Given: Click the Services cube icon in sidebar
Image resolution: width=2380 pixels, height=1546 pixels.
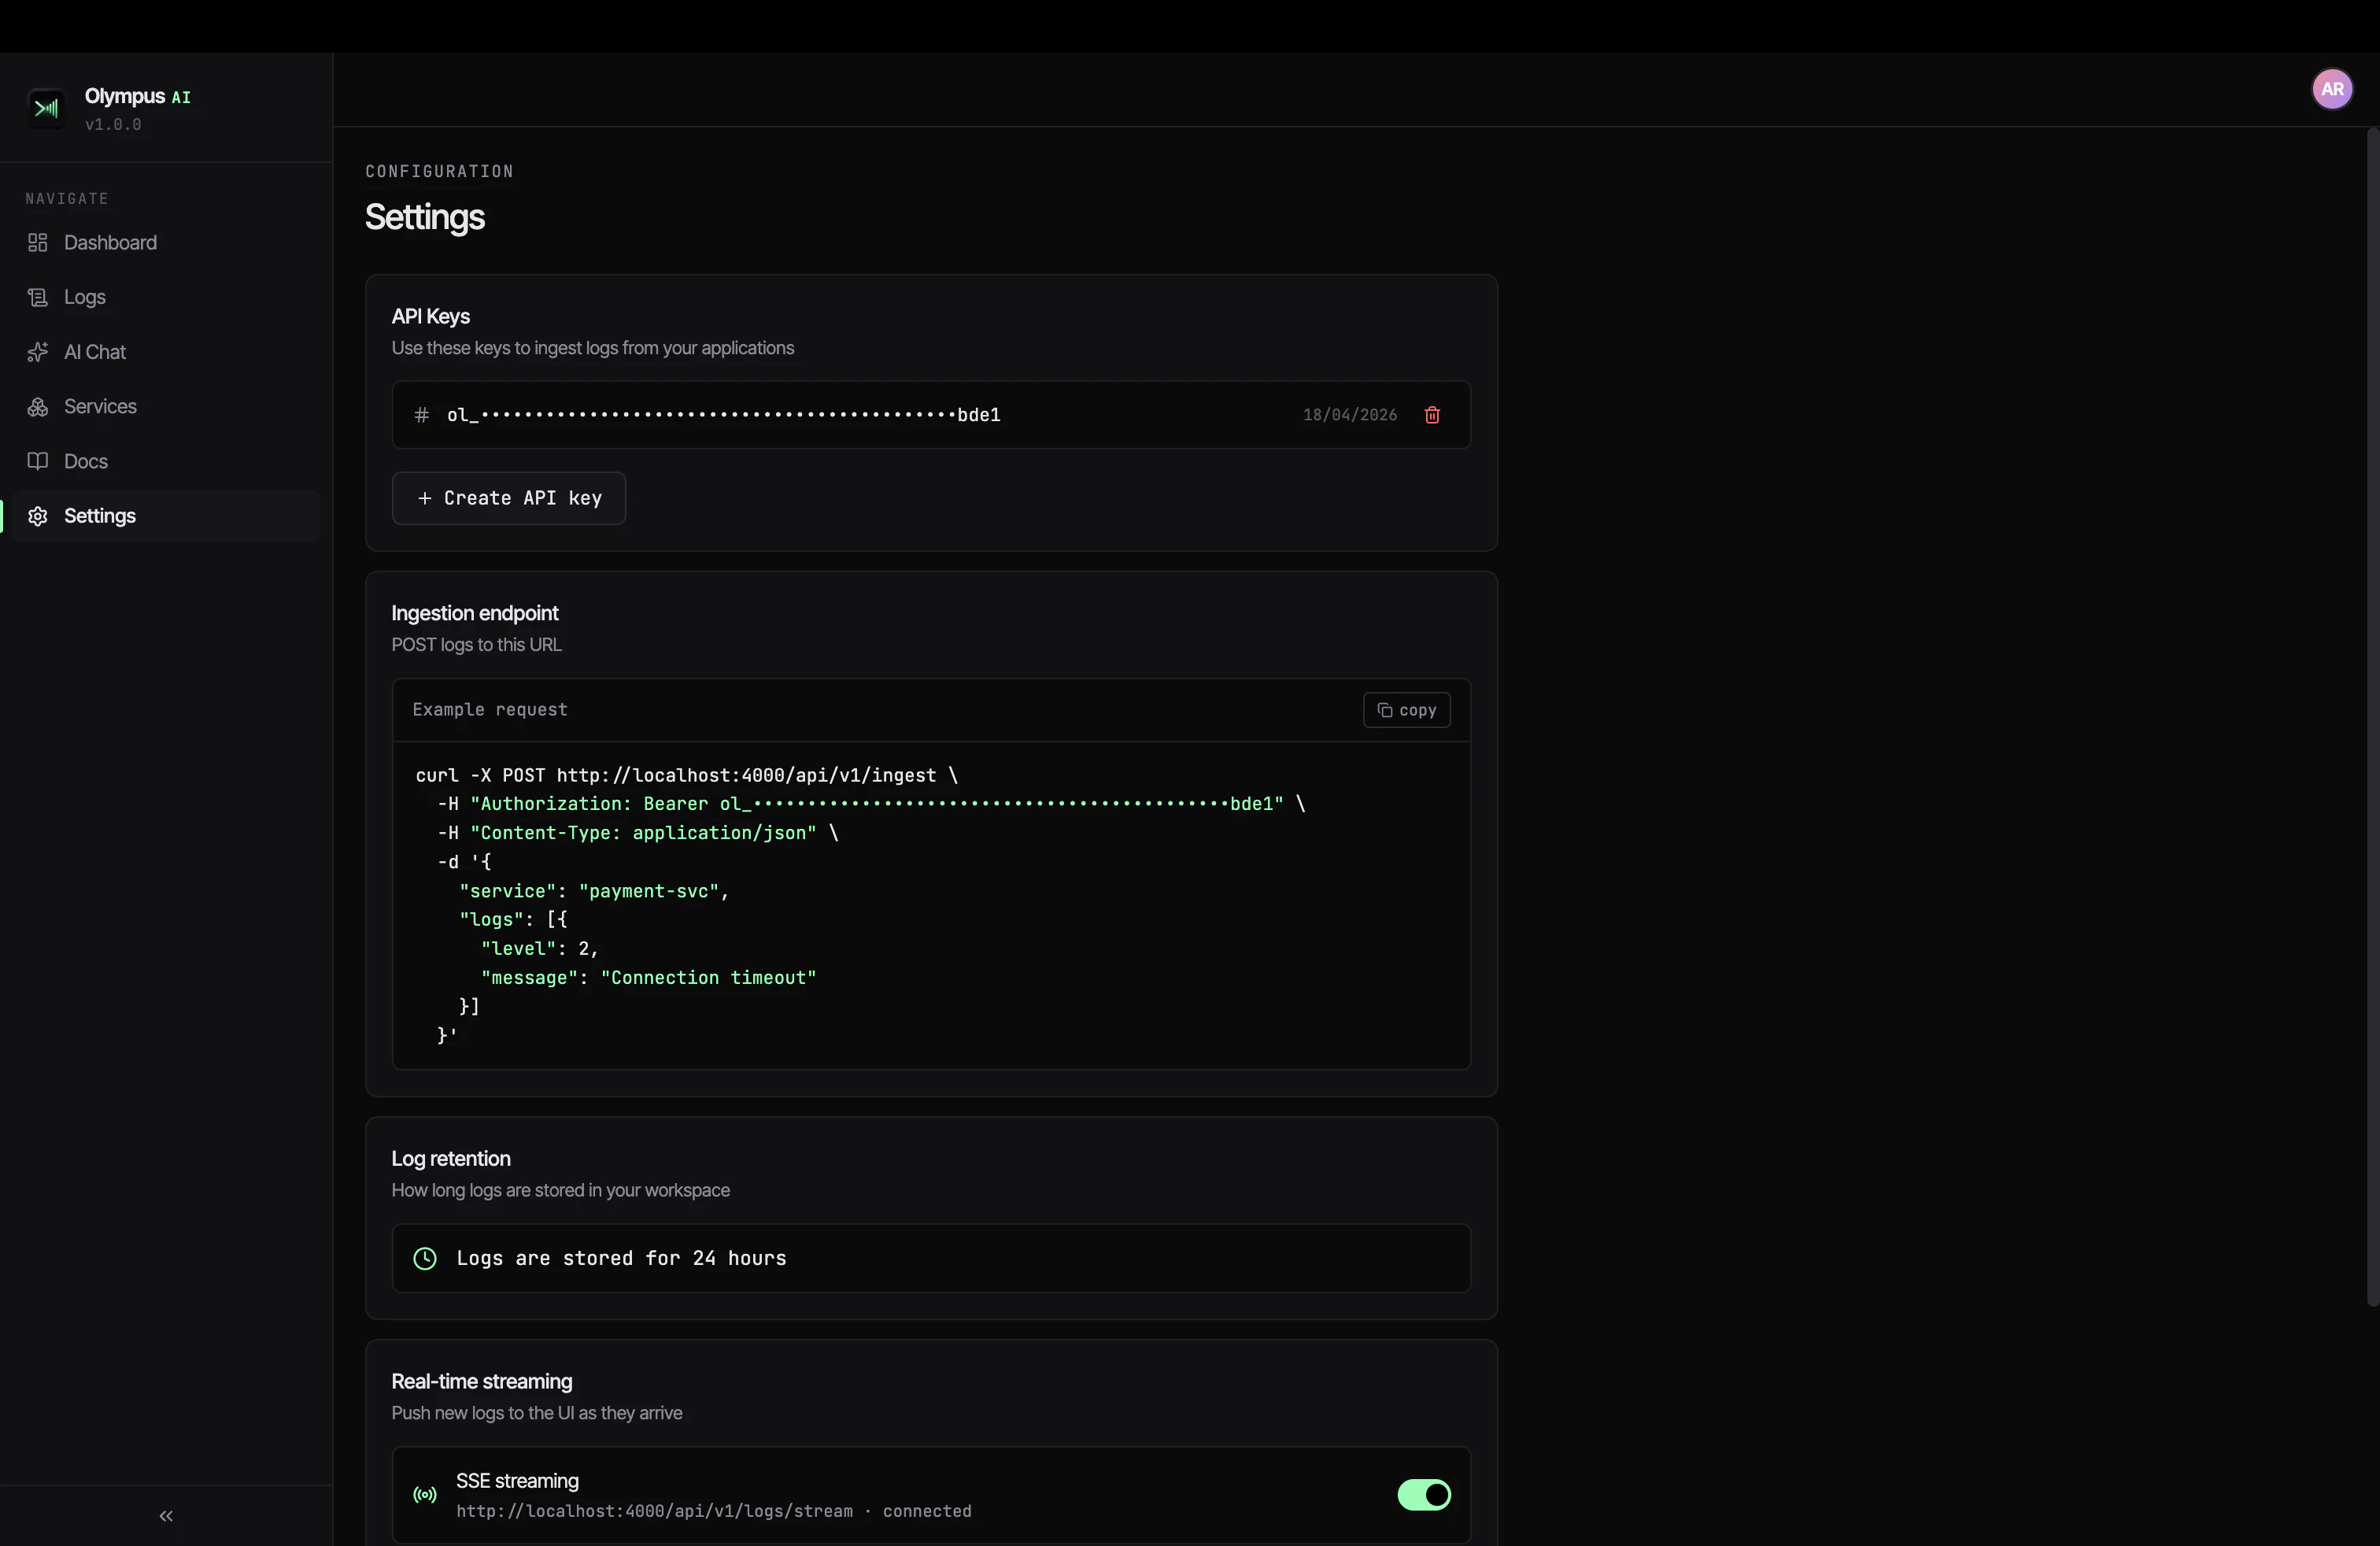Looking at the screenshot, I should (38, 407).
